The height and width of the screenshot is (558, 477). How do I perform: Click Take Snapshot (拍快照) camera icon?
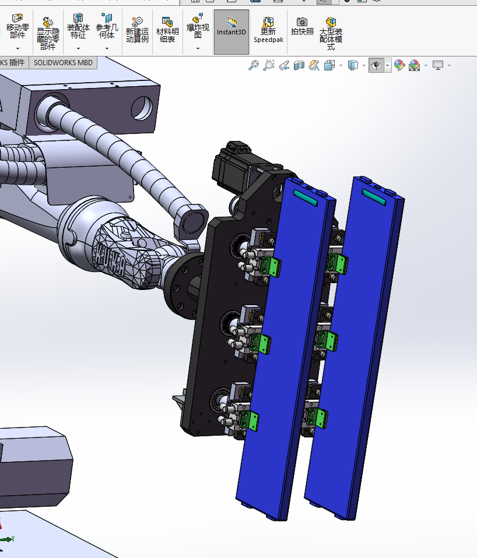[x=302, y=26]
